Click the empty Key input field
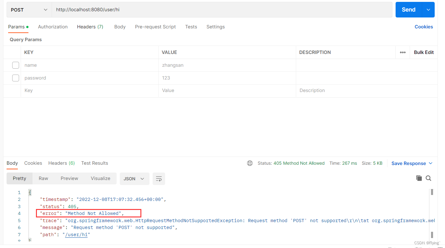 89,90
